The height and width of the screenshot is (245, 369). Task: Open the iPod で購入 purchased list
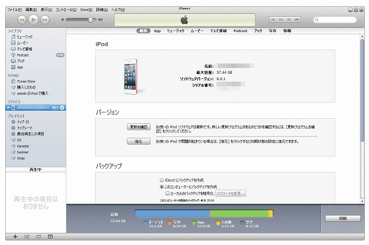pyautogui.click(x=36, y=93)
